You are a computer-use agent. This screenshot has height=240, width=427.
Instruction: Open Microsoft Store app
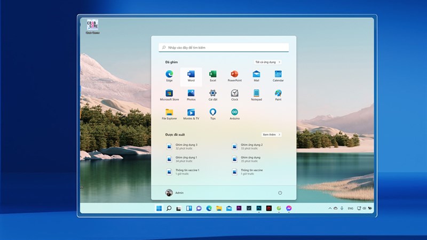(169, 95)
